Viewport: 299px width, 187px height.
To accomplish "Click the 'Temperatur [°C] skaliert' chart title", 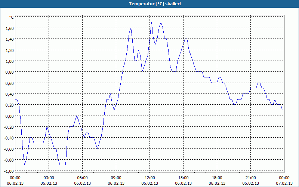I will [155, 4].
